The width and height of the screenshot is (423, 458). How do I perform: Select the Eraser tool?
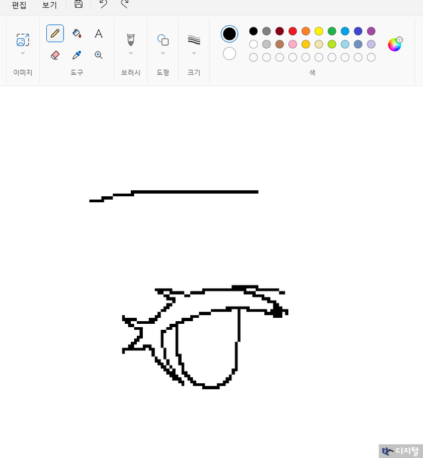coord(55,55)
